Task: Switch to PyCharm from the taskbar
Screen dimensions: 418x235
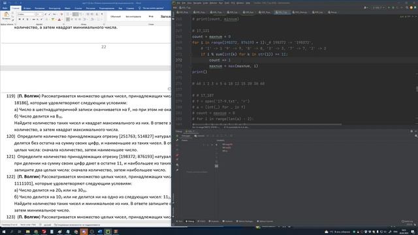Action: (108, 232)
